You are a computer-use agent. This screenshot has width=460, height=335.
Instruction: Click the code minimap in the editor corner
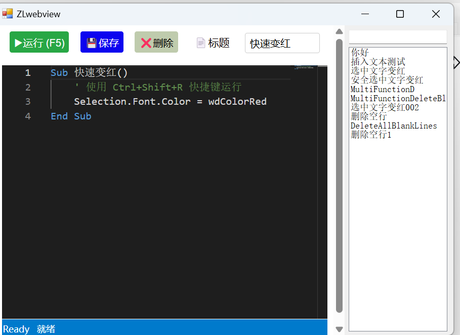[304, 68]
